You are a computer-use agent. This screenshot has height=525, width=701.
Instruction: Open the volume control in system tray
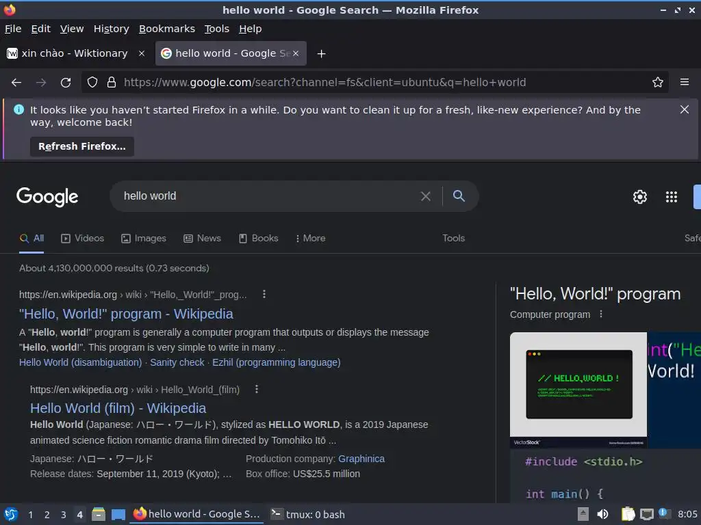(602, 514)
